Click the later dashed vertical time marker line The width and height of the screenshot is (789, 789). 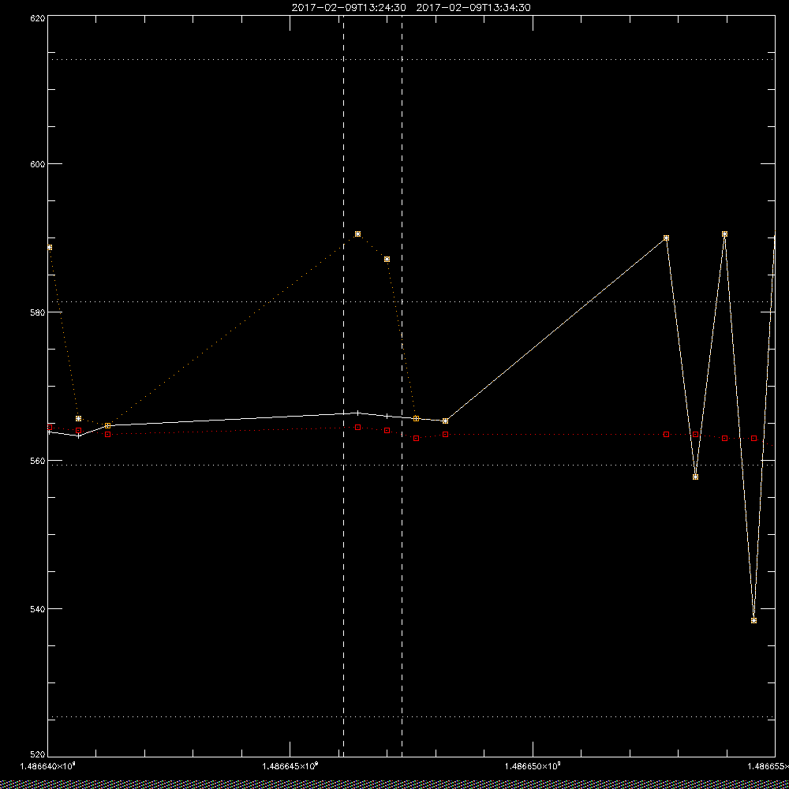coord(402,386)
